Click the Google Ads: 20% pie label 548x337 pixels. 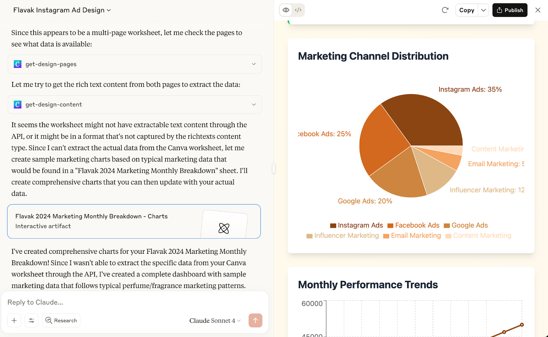point(365,201)
